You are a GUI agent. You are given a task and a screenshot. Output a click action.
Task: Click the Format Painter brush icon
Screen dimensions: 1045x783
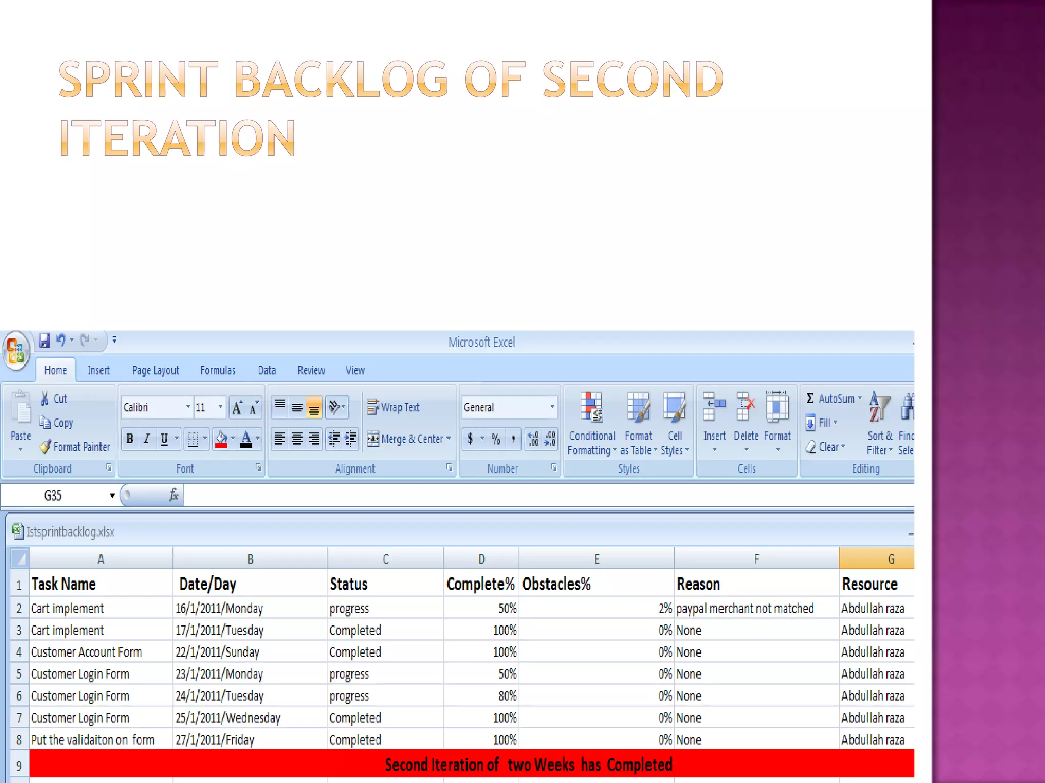(x=45, y=447)
